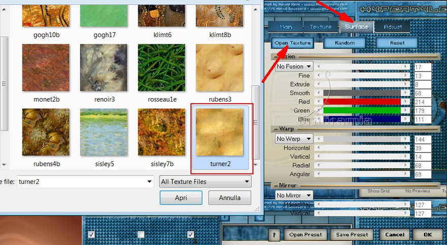
Task: Toggle the No Preview option
Action: tap(418, 191)
